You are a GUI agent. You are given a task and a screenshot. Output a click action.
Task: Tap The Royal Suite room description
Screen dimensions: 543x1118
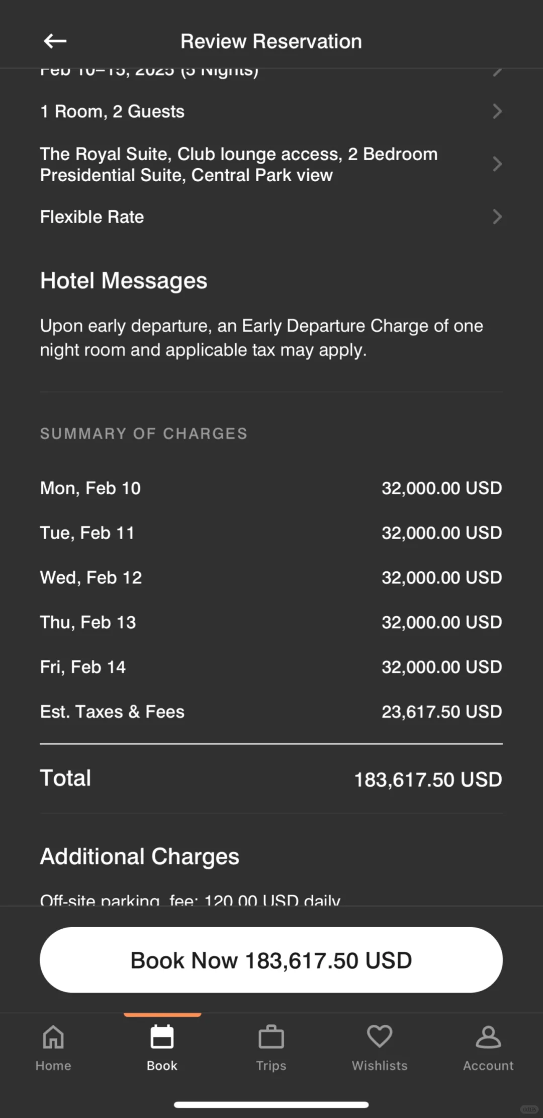(238, 165)
